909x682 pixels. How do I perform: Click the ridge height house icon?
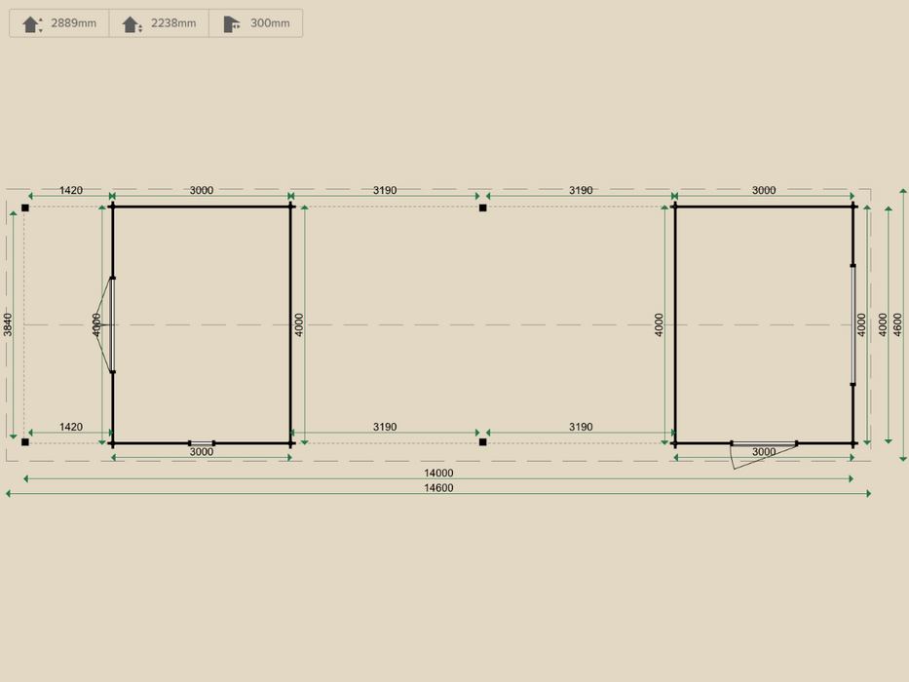click(29, 22)
